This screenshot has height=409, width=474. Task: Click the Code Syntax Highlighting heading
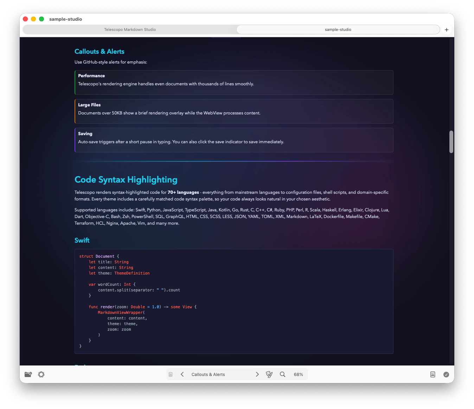coord(126,180)
